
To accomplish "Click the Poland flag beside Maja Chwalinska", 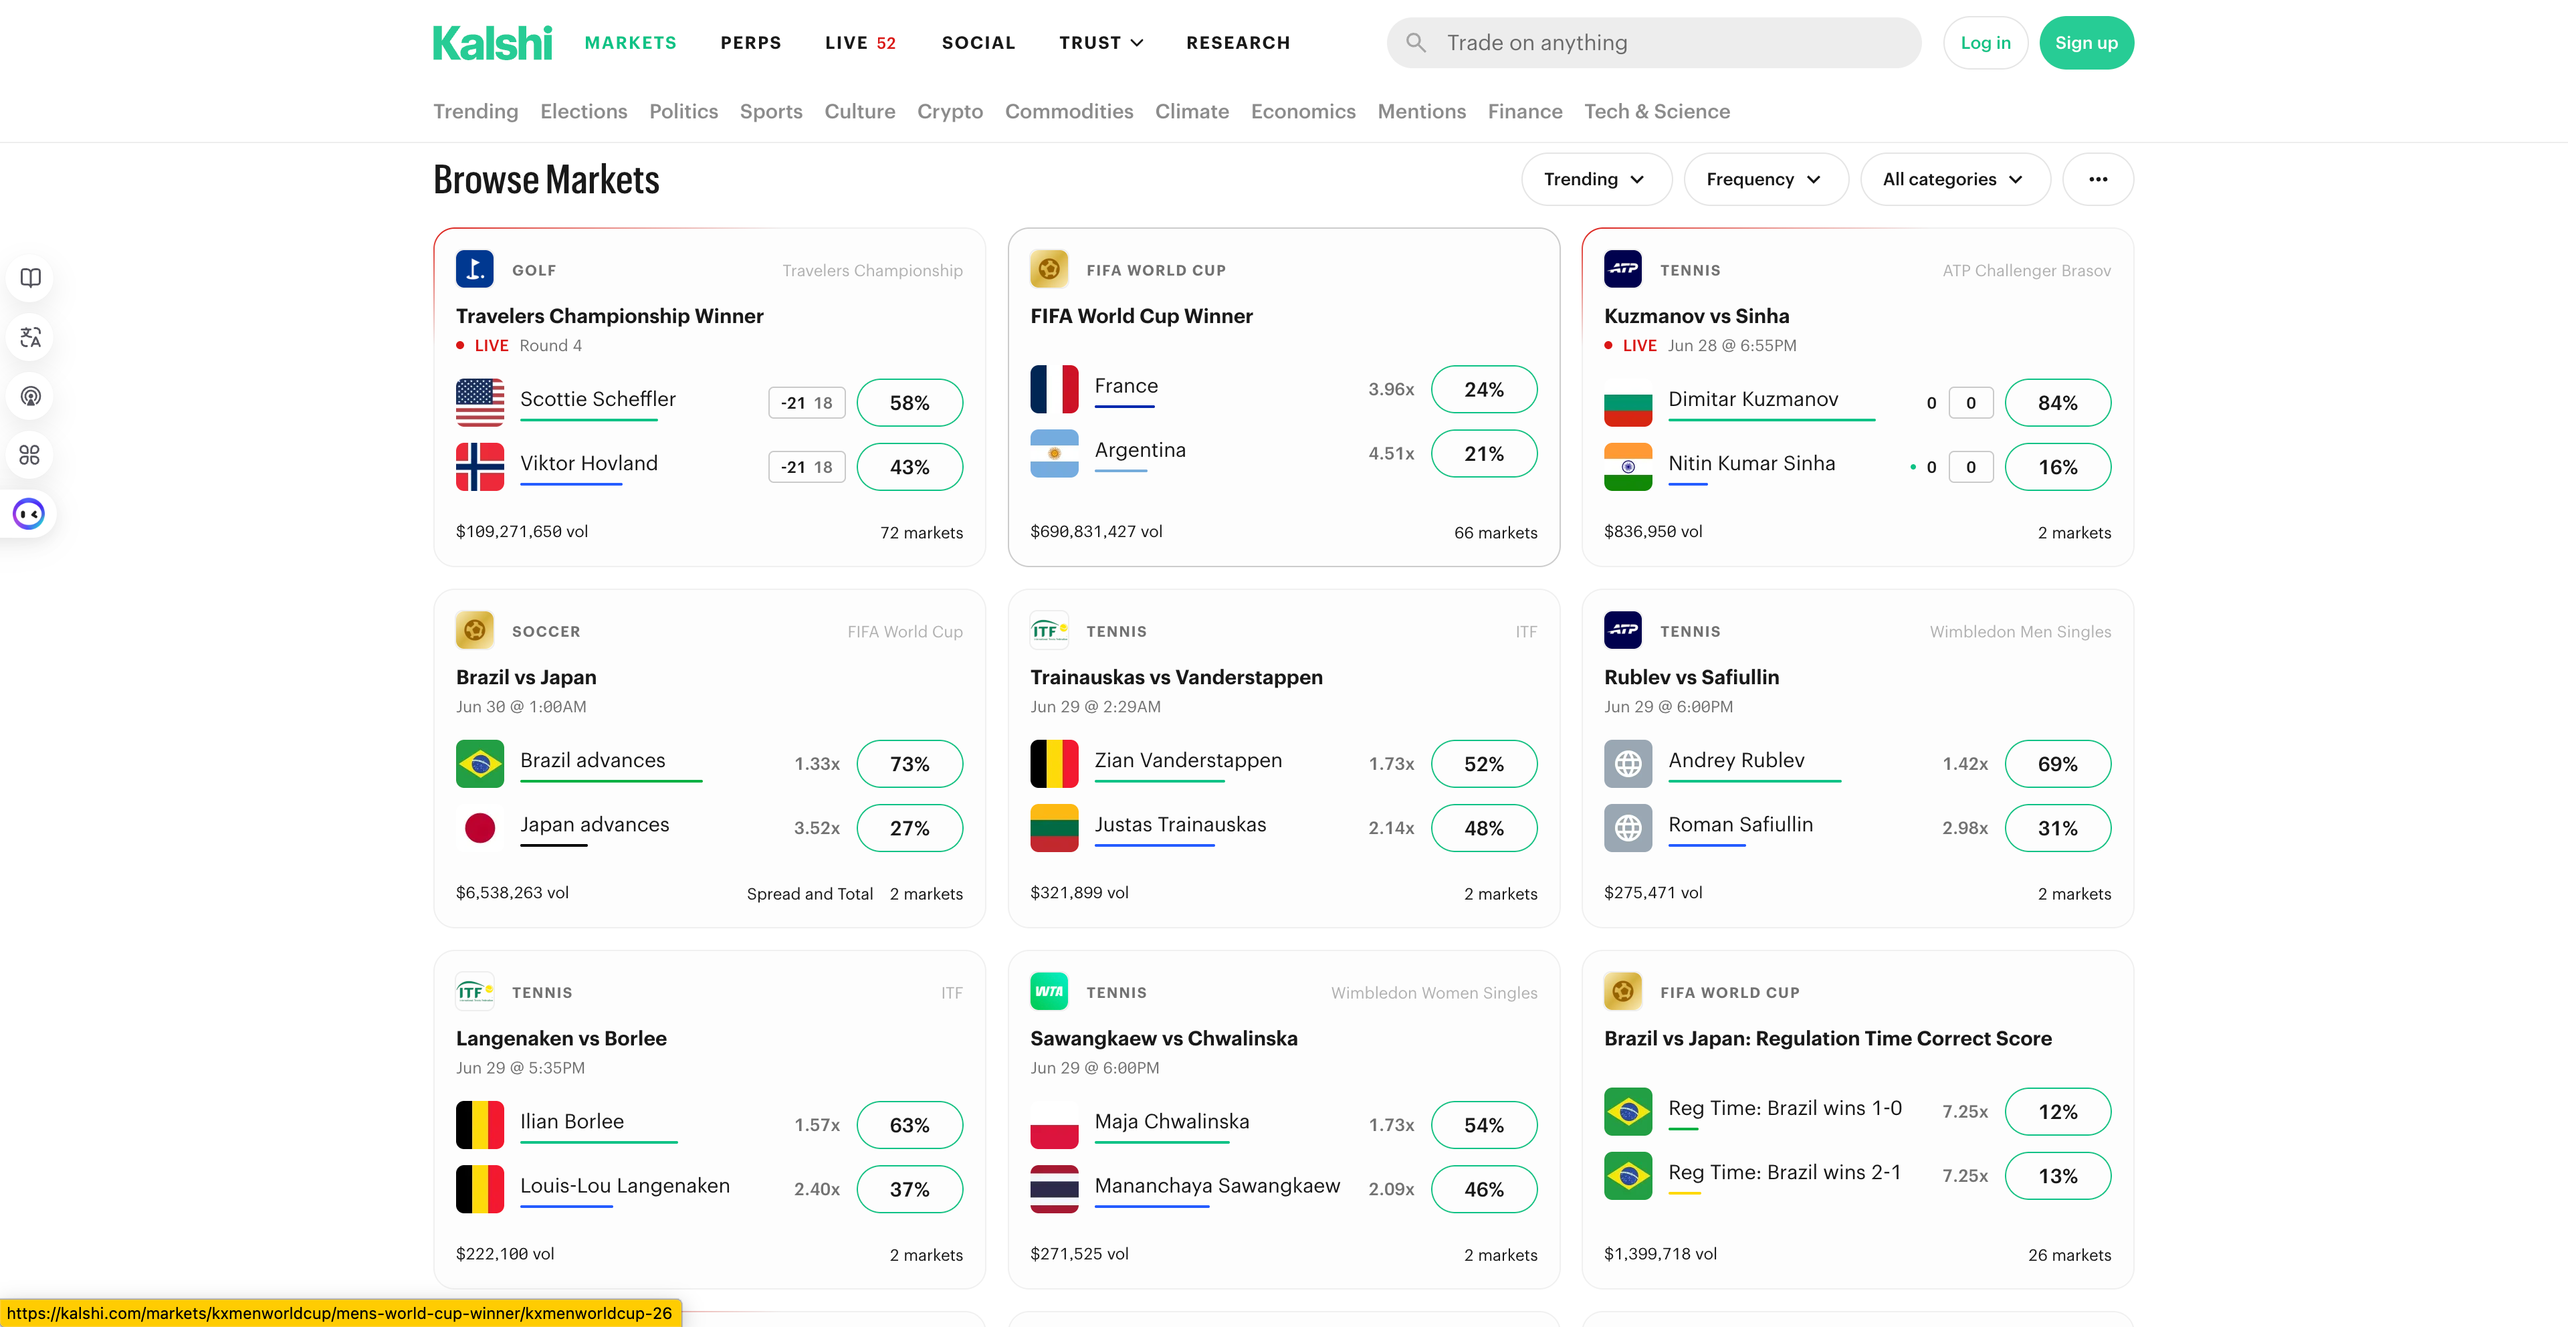I will tap(1054, 1124).
